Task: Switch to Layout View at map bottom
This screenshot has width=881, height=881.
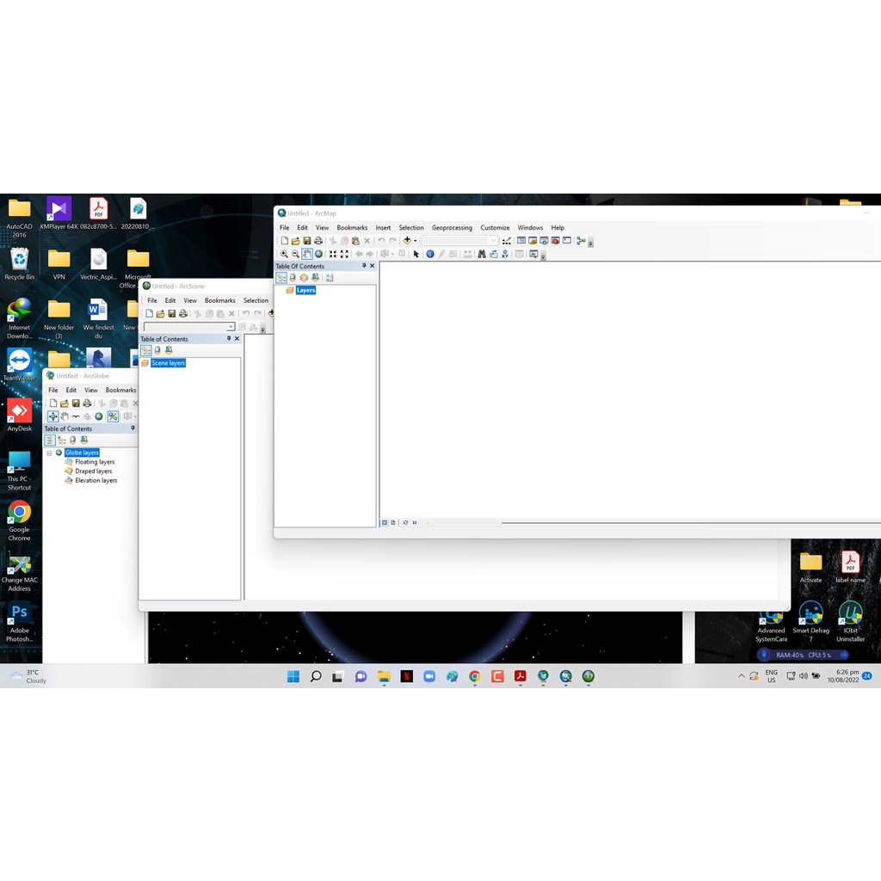Action: (393, 522)
